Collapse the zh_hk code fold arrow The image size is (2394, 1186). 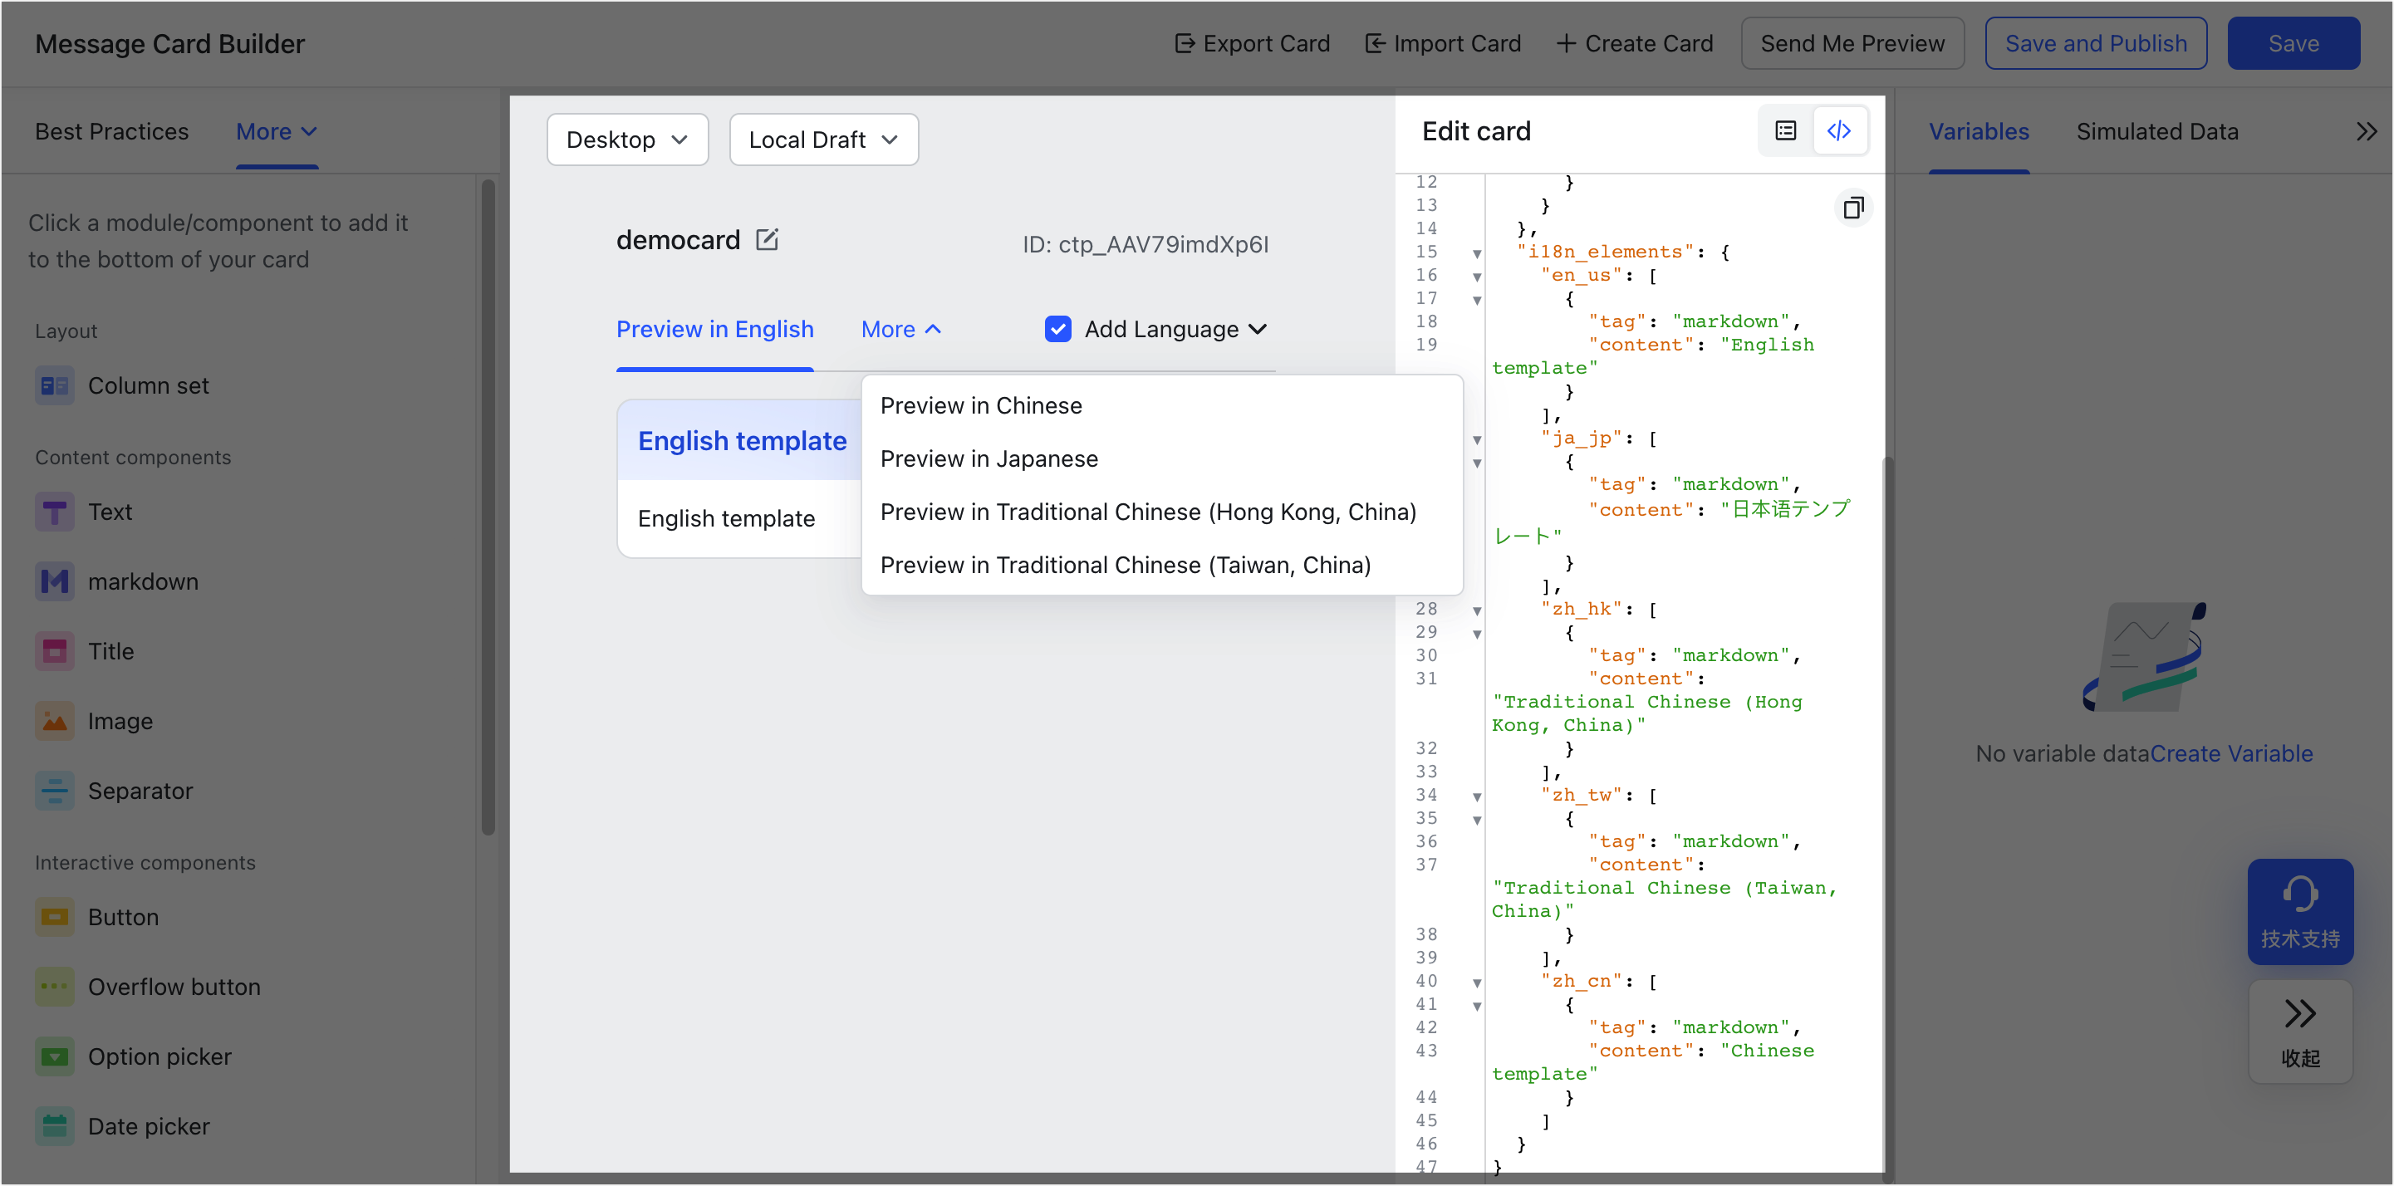(x=1477, y=610)
